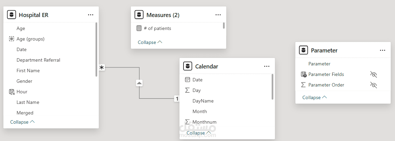Viewport: 395px width, 141px height.
Task: Click the calculator icon beside # of patients
Action: [x=139, y=28]
